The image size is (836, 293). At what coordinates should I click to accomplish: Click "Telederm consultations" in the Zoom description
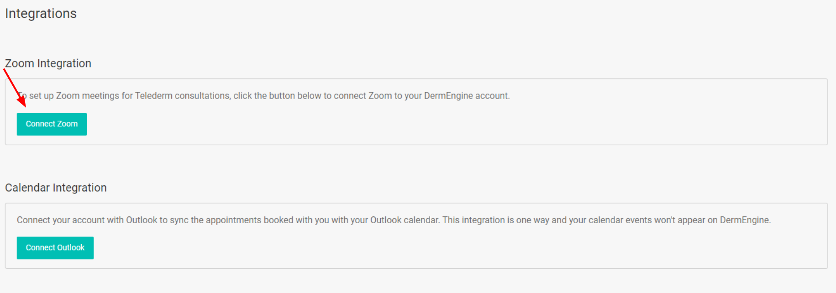pyautogui.click(x=183, y=96)
